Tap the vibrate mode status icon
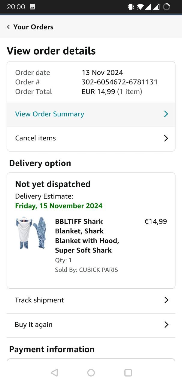The height and width of the screenshot is (384, 182). 131,7
